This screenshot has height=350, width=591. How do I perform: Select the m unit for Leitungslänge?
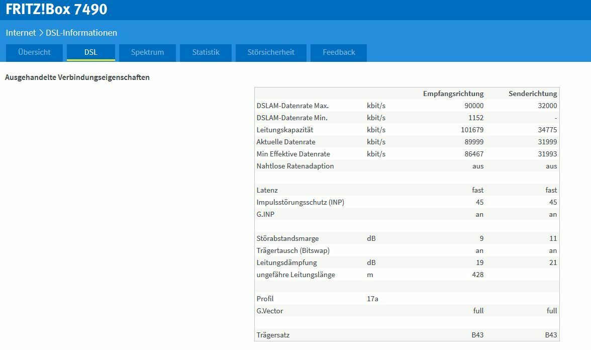click(x=370, y=275)
